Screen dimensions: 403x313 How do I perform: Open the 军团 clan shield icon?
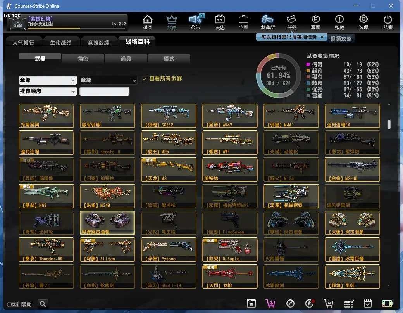(x=315, y=22)
